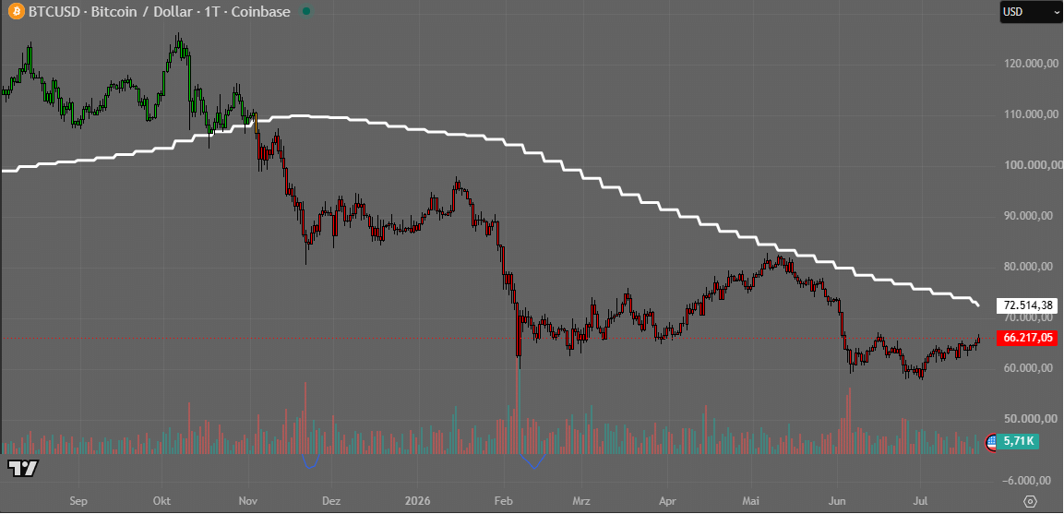The width and height of the screenshot is (1064, 514).
Task: Click the US flag economic event icon
Action: pyautogui.click(x=991, y=442)
